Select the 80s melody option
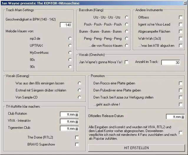188x155 pixels. 70,60
